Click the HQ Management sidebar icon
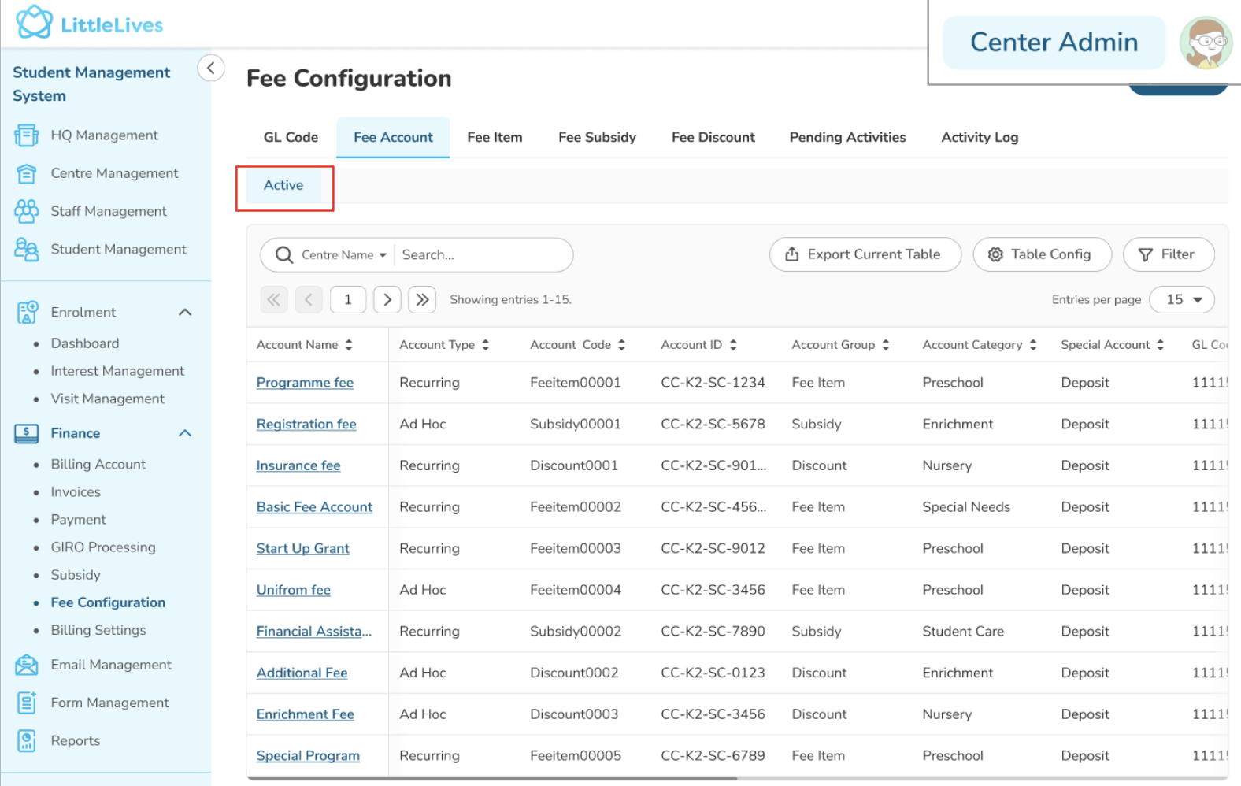The image size is (1241, 786). [26, 135]
